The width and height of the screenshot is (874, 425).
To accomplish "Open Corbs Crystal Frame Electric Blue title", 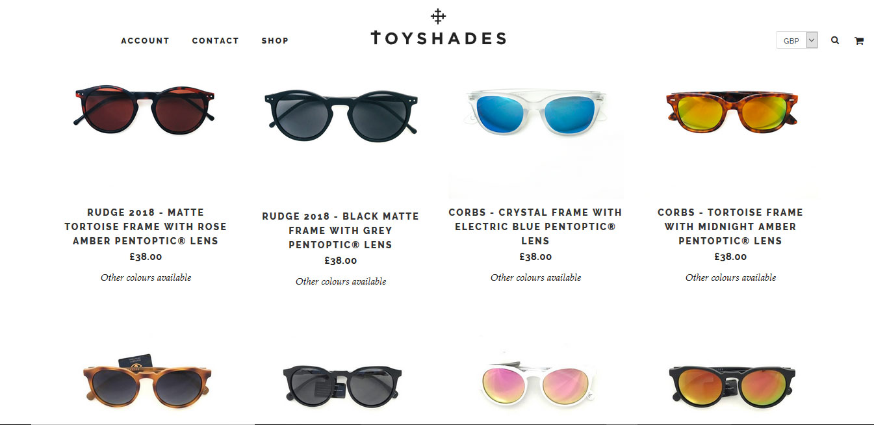I will pos(535,226).
